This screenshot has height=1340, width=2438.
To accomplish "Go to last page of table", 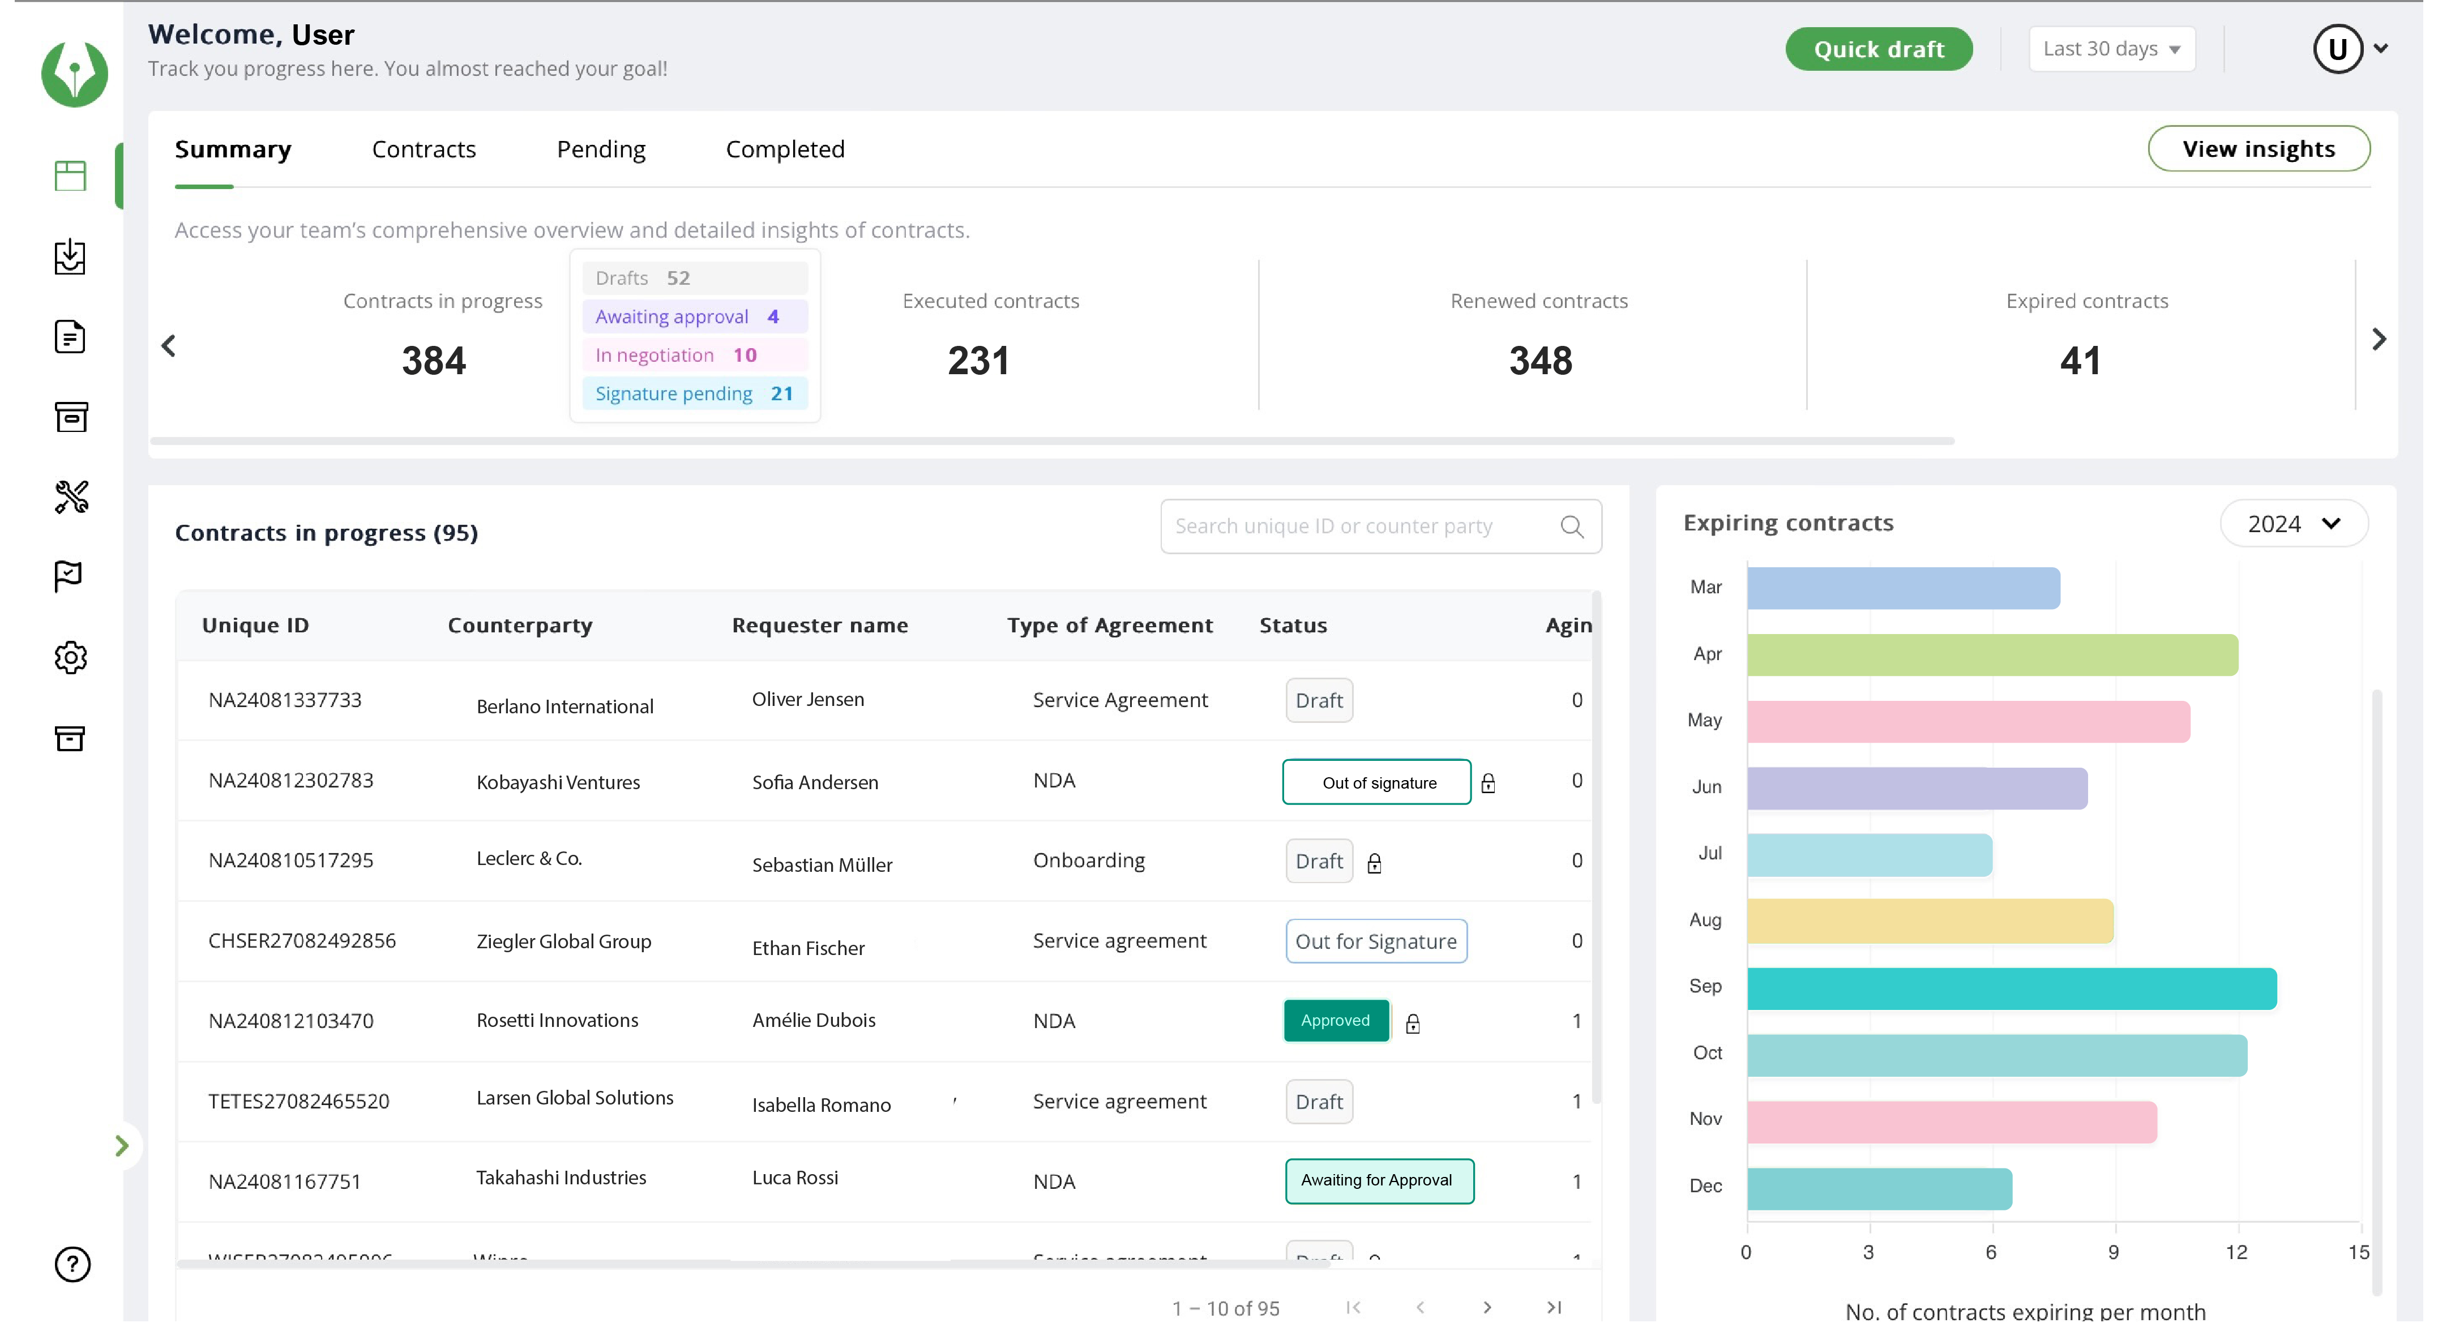I will (x=1554, y=1308).
